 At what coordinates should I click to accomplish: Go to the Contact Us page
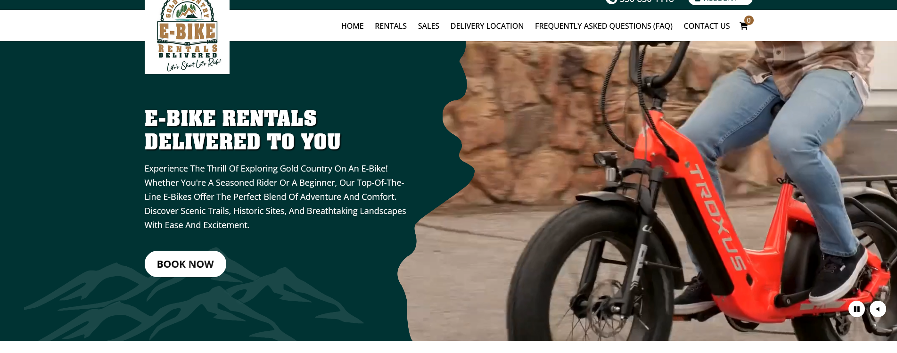[x=707, y=26]
